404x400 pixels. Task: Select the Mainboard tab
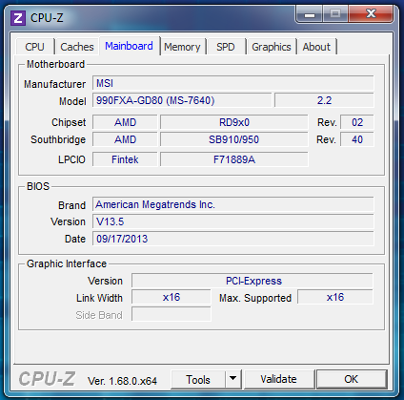(x=129, y=46)
